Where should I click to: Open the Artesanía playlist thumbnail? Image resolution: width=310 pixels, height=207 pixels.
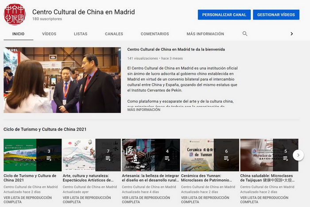(x=151, y=155)
